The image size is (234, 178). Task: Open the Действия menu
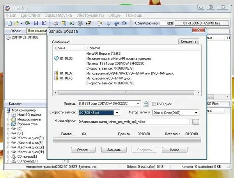[x=30, y=15]
